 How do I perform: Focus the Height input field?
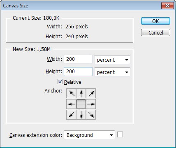78,72
